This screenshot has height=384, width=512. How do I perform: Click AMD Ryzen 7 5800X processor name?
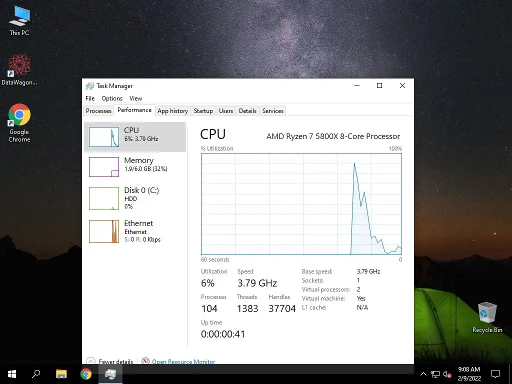pos(333,136)
